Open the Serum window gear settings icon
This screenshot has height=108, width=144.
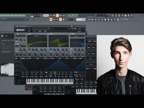[17, 26]
